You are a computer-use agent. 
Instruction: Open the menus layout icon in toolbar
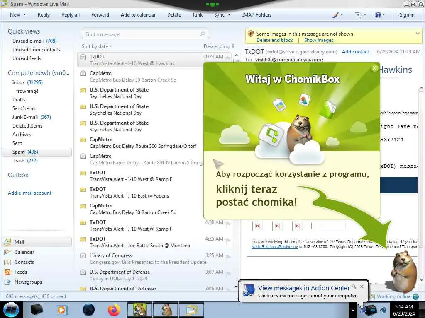click(358, 15)
